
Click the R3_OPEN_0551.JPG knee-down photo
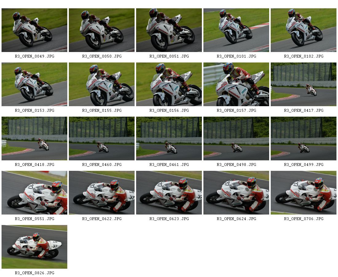pos(34,193)
